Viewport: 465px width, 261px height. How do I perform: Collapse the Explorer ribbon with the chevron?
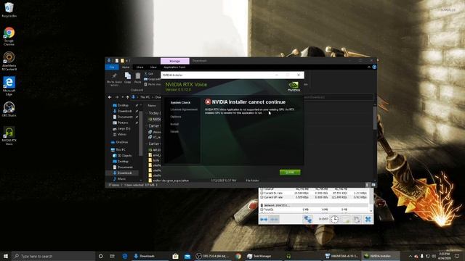(369, 67)
